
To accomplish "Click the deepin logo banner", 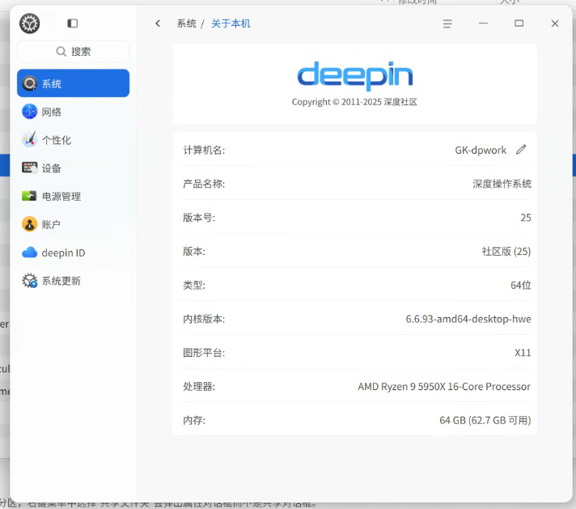I will (x=354, y=84).
